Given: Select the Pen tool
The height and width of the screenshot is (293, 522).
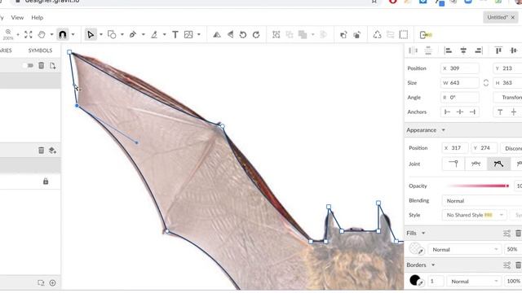Looking at the screenshot, I should click(x=133, y=34).
